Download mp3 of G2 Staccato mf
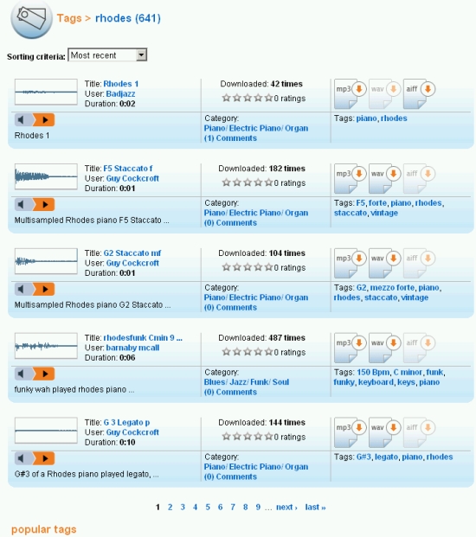Image resolution: width=476 pixels, height=537 pixels. (349, 262)
